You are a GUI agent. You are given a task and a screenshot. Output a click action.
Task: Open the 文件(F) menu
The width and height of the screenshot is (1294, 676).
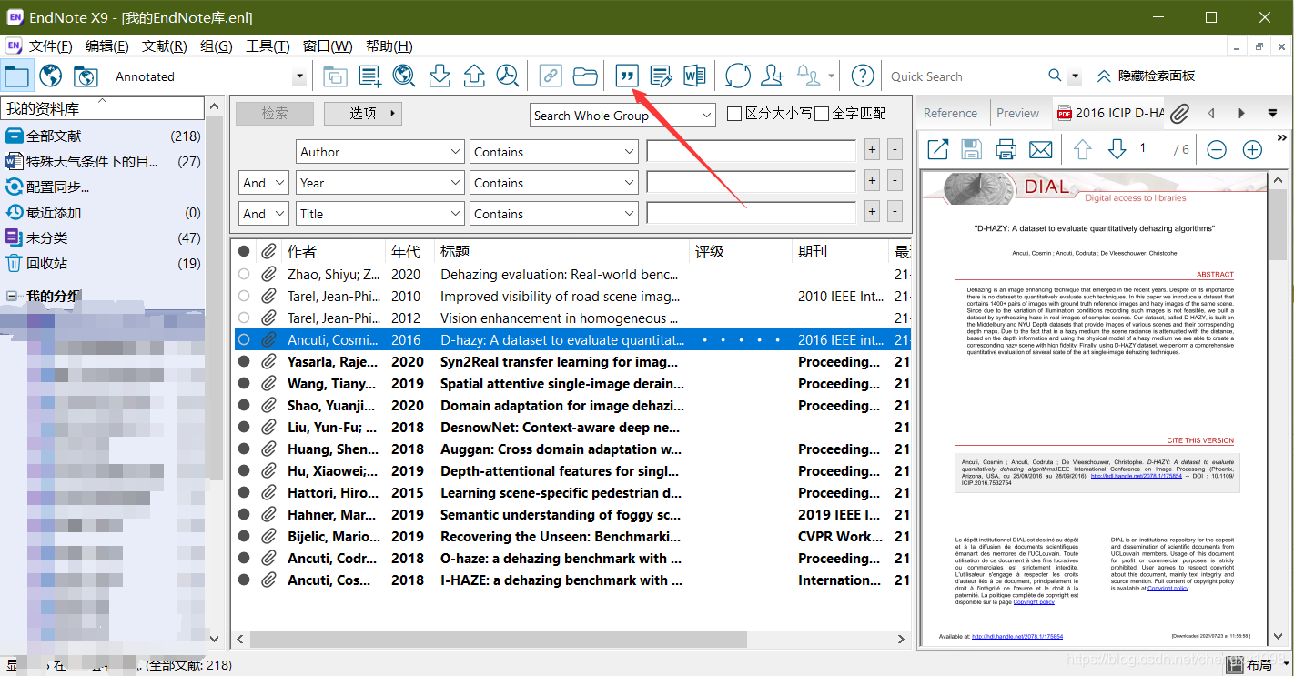tap(50, 46)
